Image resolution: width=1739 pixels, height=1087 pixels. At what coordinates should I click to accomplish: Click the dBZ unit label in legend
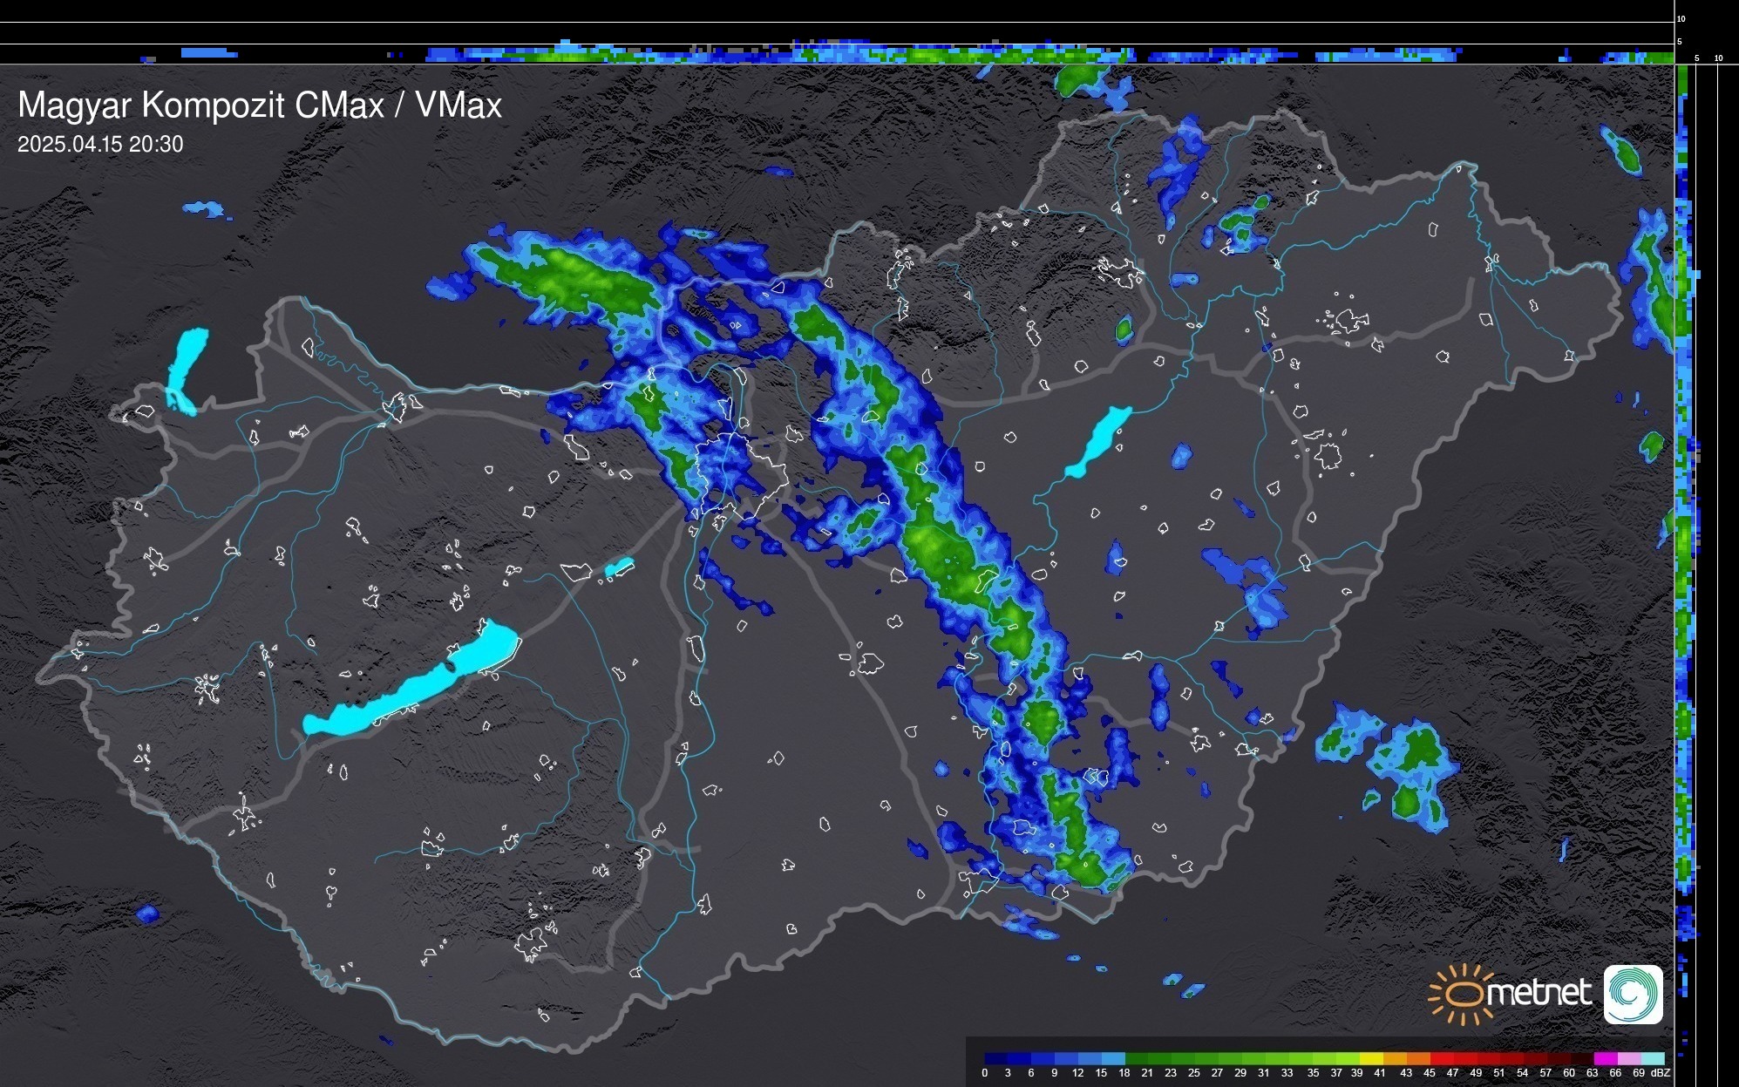[1660, 1073]
